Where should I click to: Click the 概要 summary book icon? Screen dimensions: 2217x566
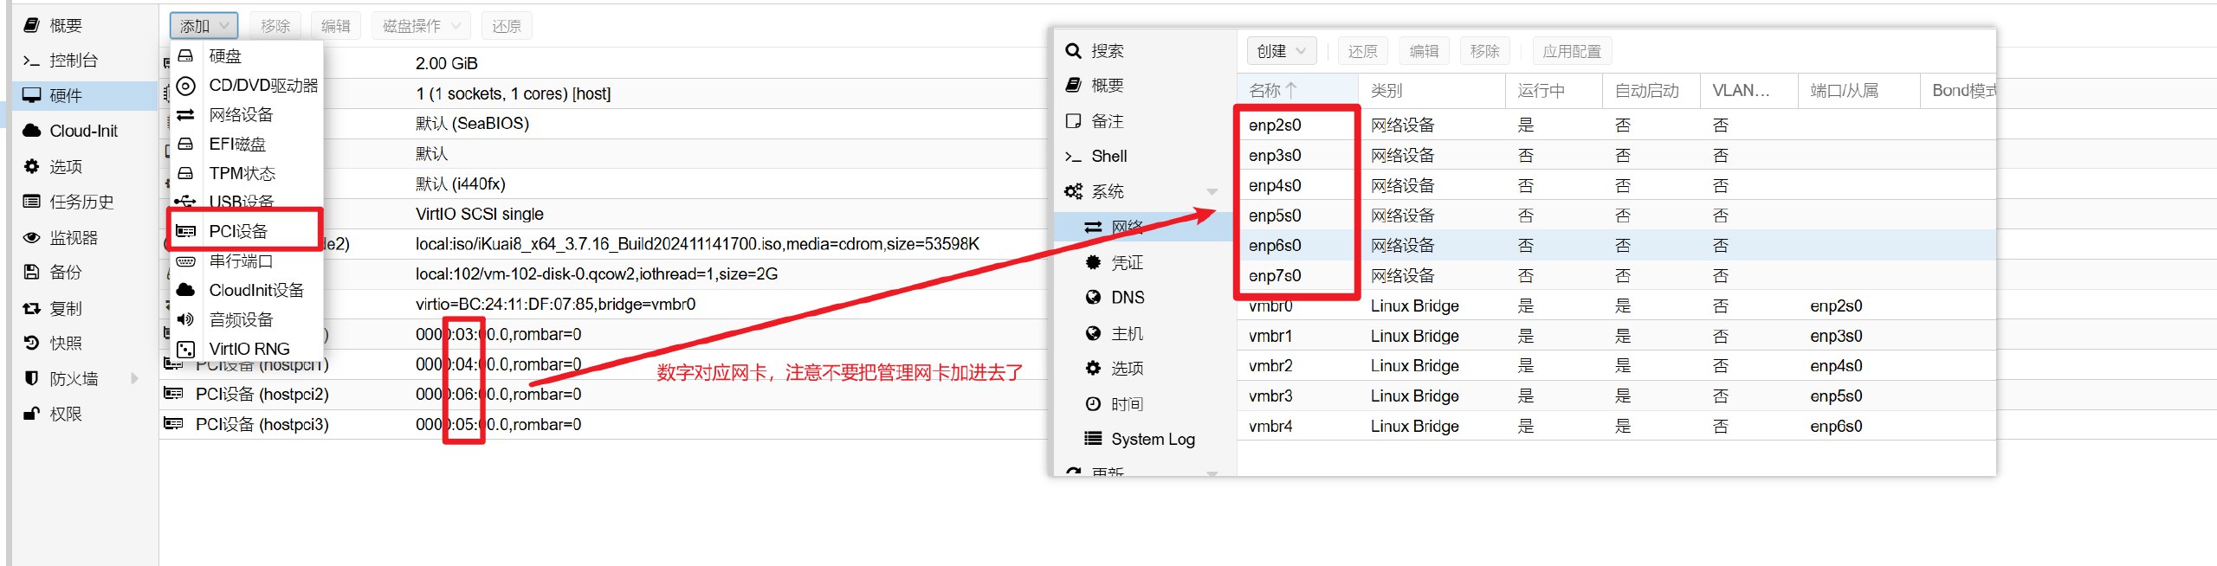[x=32, y=25]
